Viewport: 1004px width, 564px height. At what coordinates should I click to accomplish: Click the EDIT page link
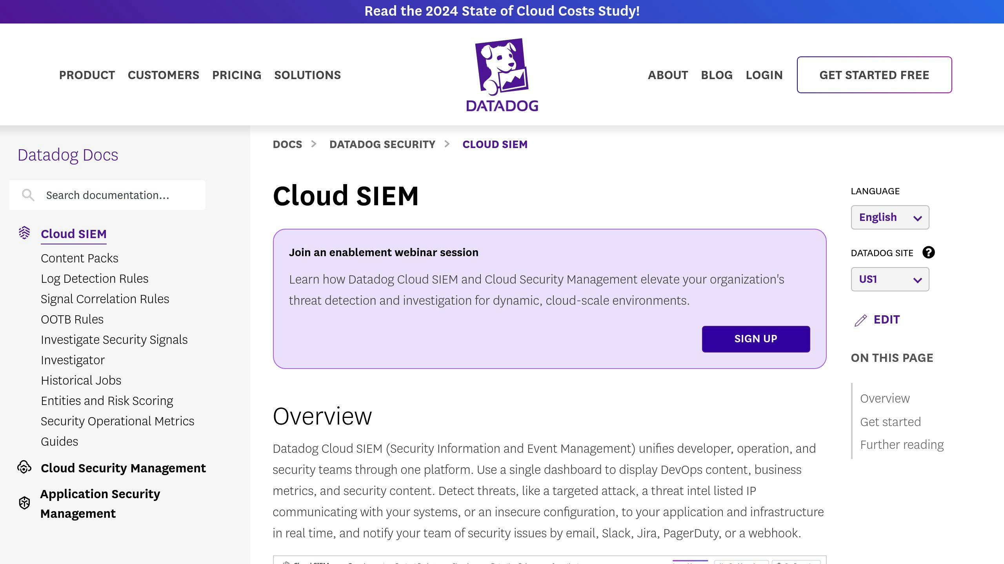click(887, 320)
